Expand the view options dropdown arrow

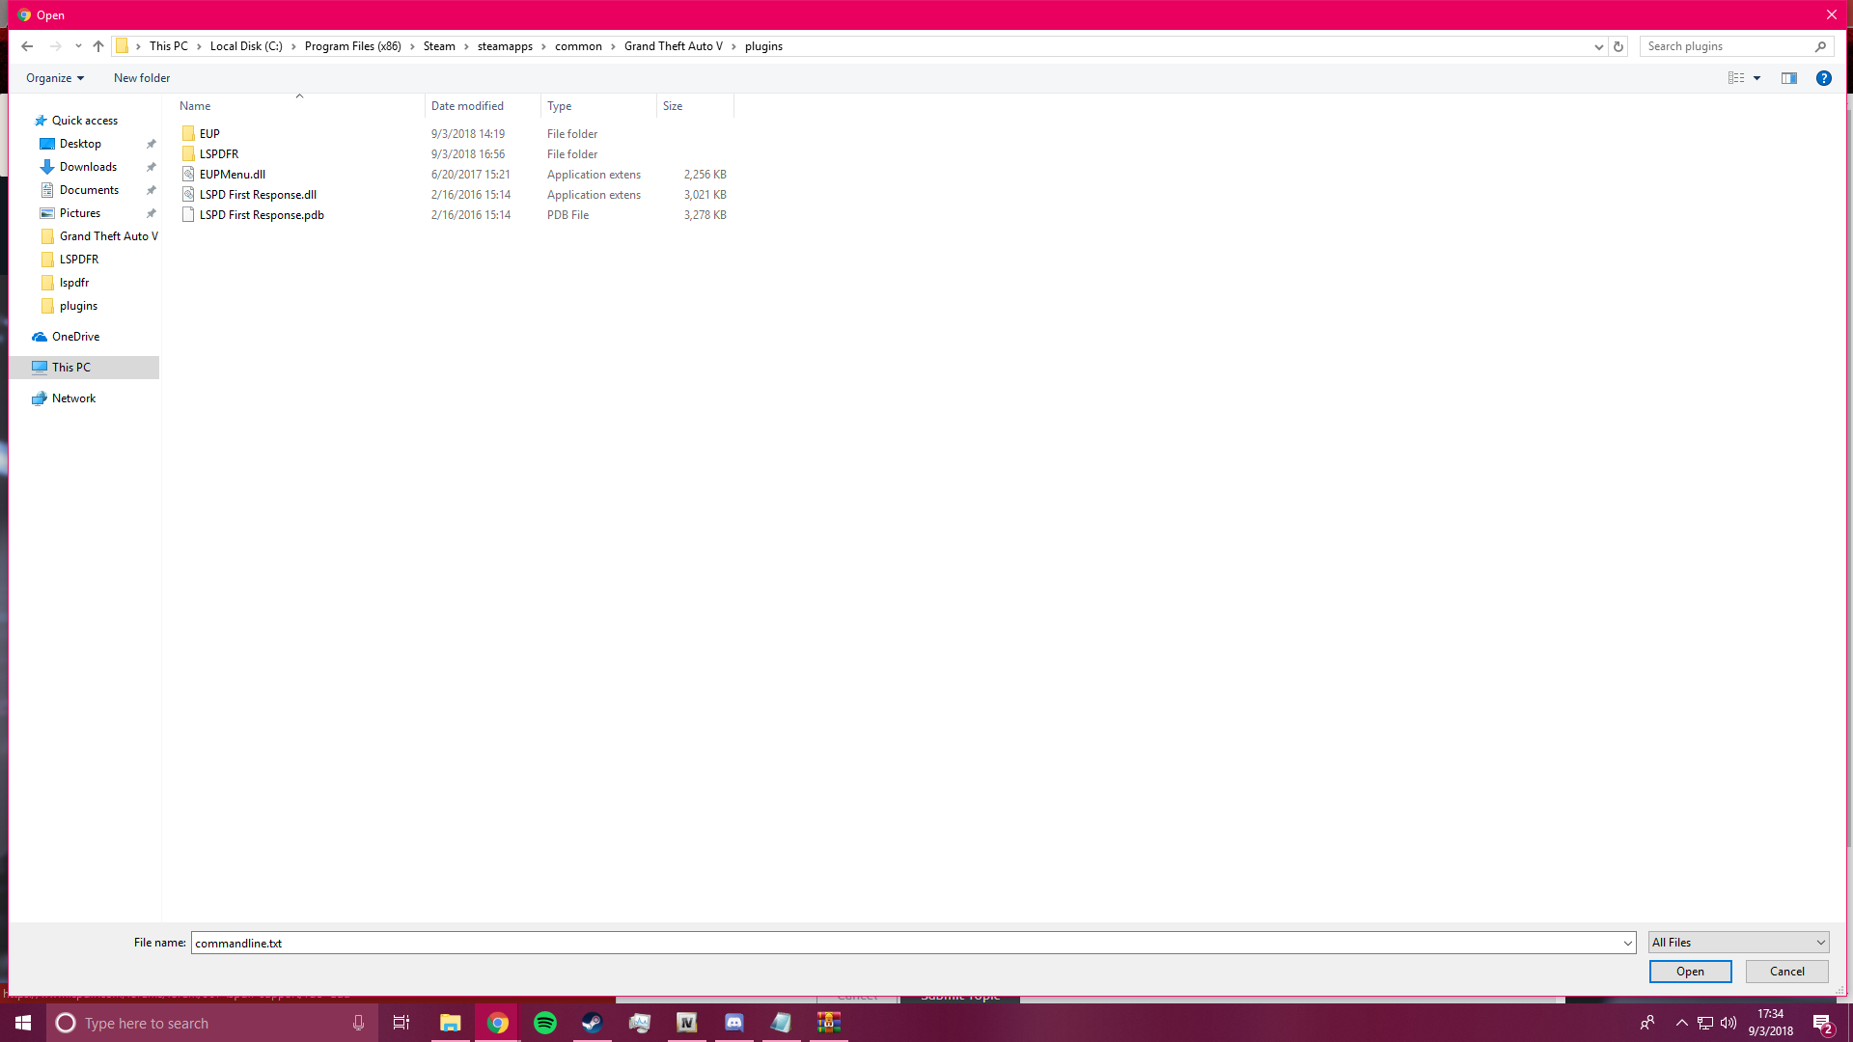(1757, 78)
